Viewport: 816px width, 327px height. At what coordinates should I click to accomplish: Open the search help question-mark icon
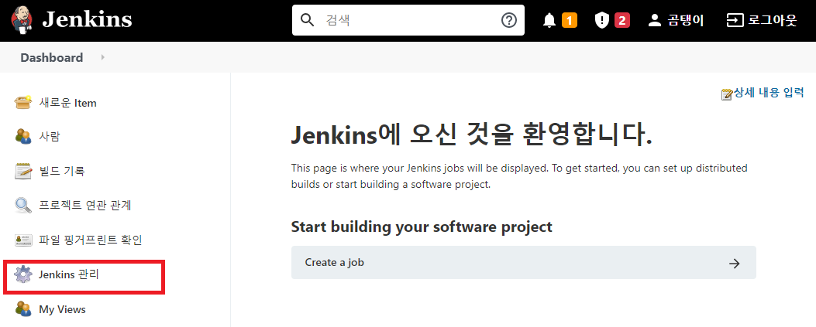pos(508,20)
